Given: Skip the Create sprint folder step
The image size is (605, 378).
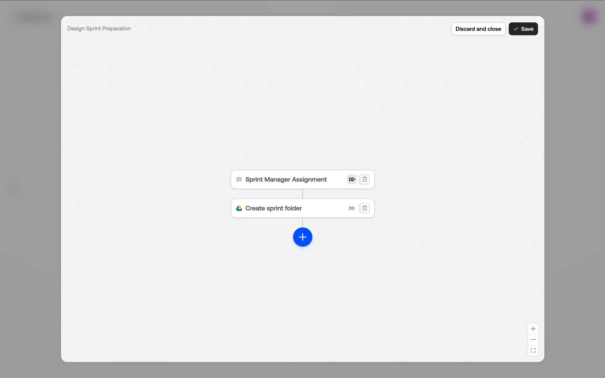Looking at the screenshot, I should click(x=352, y=208).
